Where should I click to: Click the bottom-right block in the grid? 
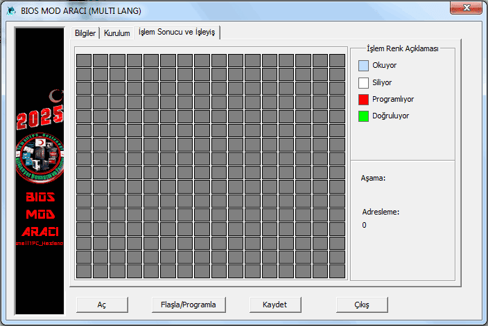338,271
